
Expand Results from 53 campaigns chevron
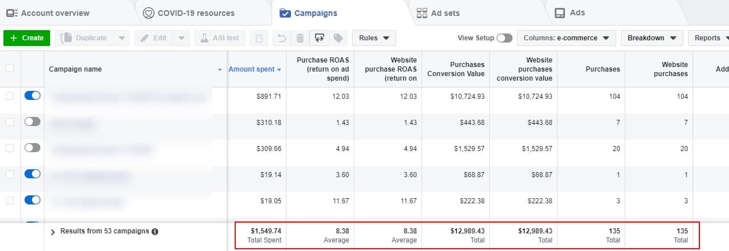tap(52, 232)
